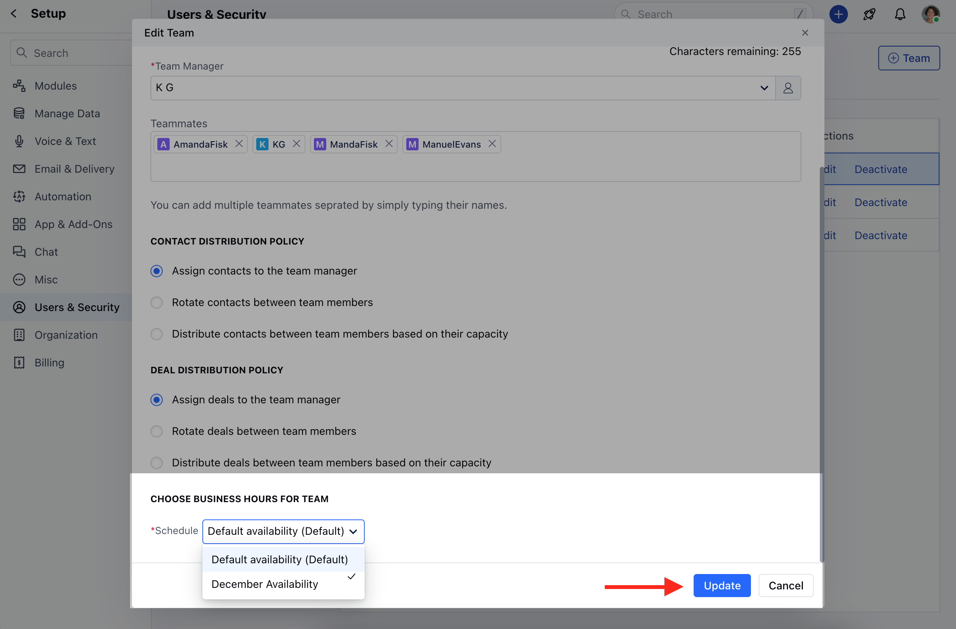Select Distribute contacts based on capacity
956x629 pixels.
[x=156, y=334]
